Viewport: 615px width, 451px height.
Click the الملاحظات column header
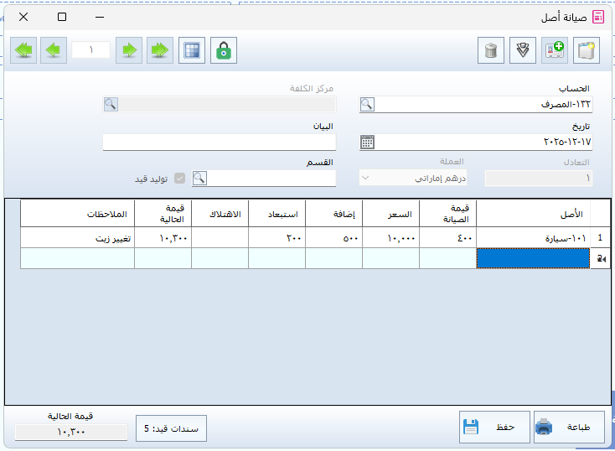click(x=77, y=214)
